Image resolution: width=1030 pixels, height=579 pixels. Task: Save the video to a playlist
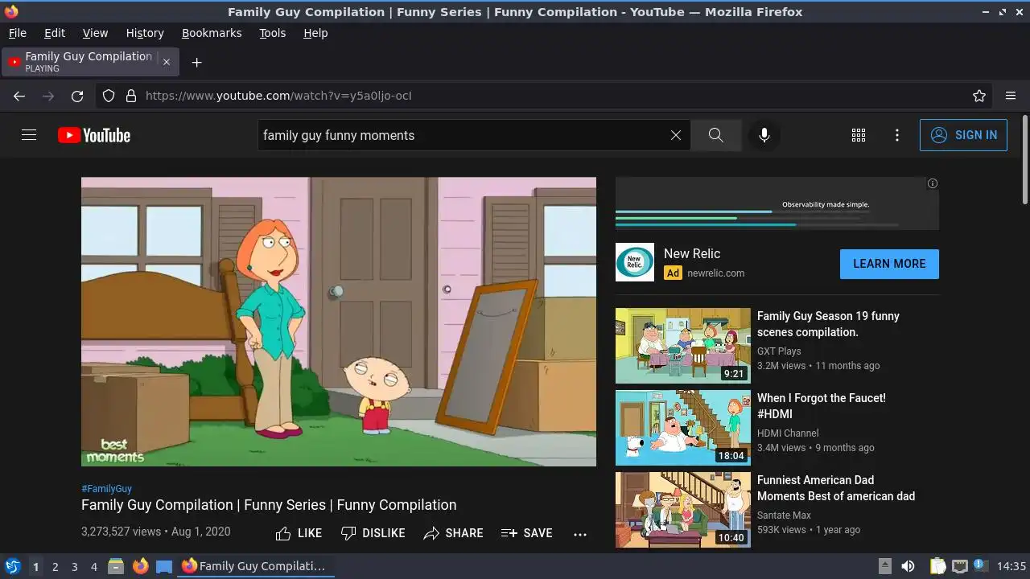coord(526,533)
